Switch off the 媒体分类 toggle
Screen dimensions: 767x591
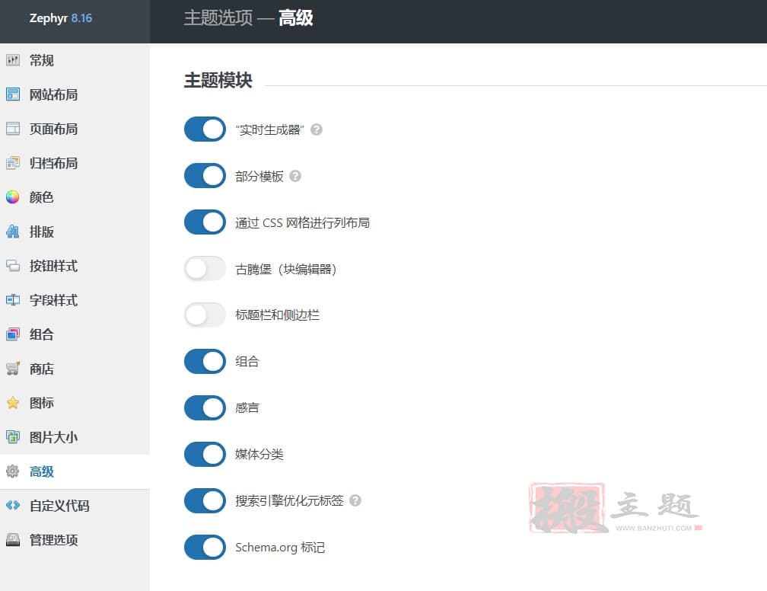click(x=205, y=455)
